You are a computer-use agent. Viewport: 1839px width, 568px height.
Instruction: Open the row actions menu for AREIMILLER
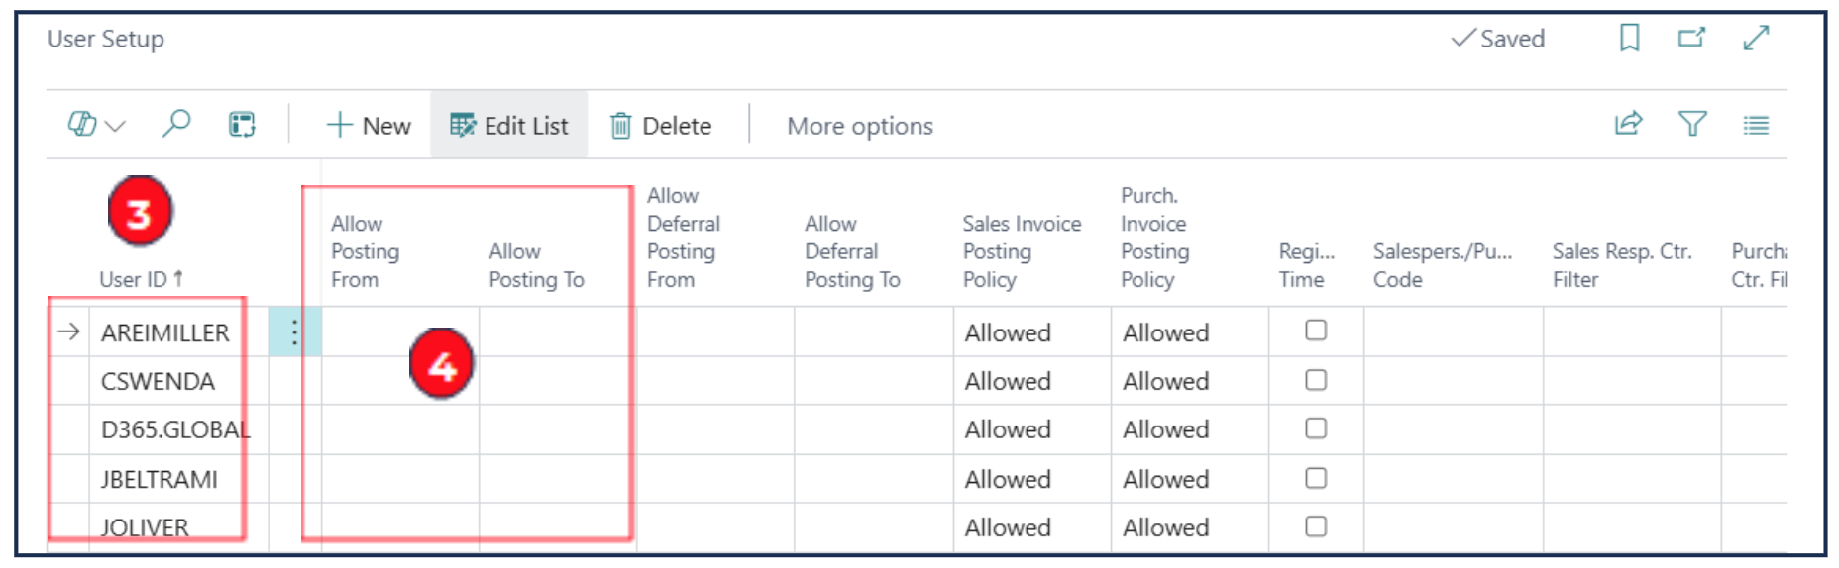294,332
